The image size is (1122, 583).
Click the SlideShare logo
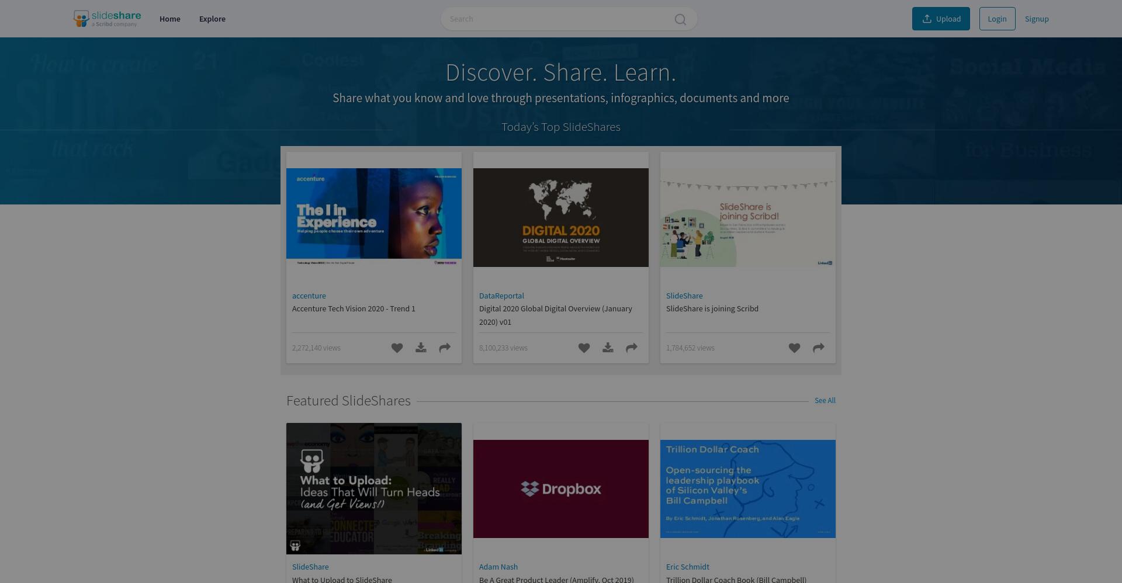[x=107, y=19]
